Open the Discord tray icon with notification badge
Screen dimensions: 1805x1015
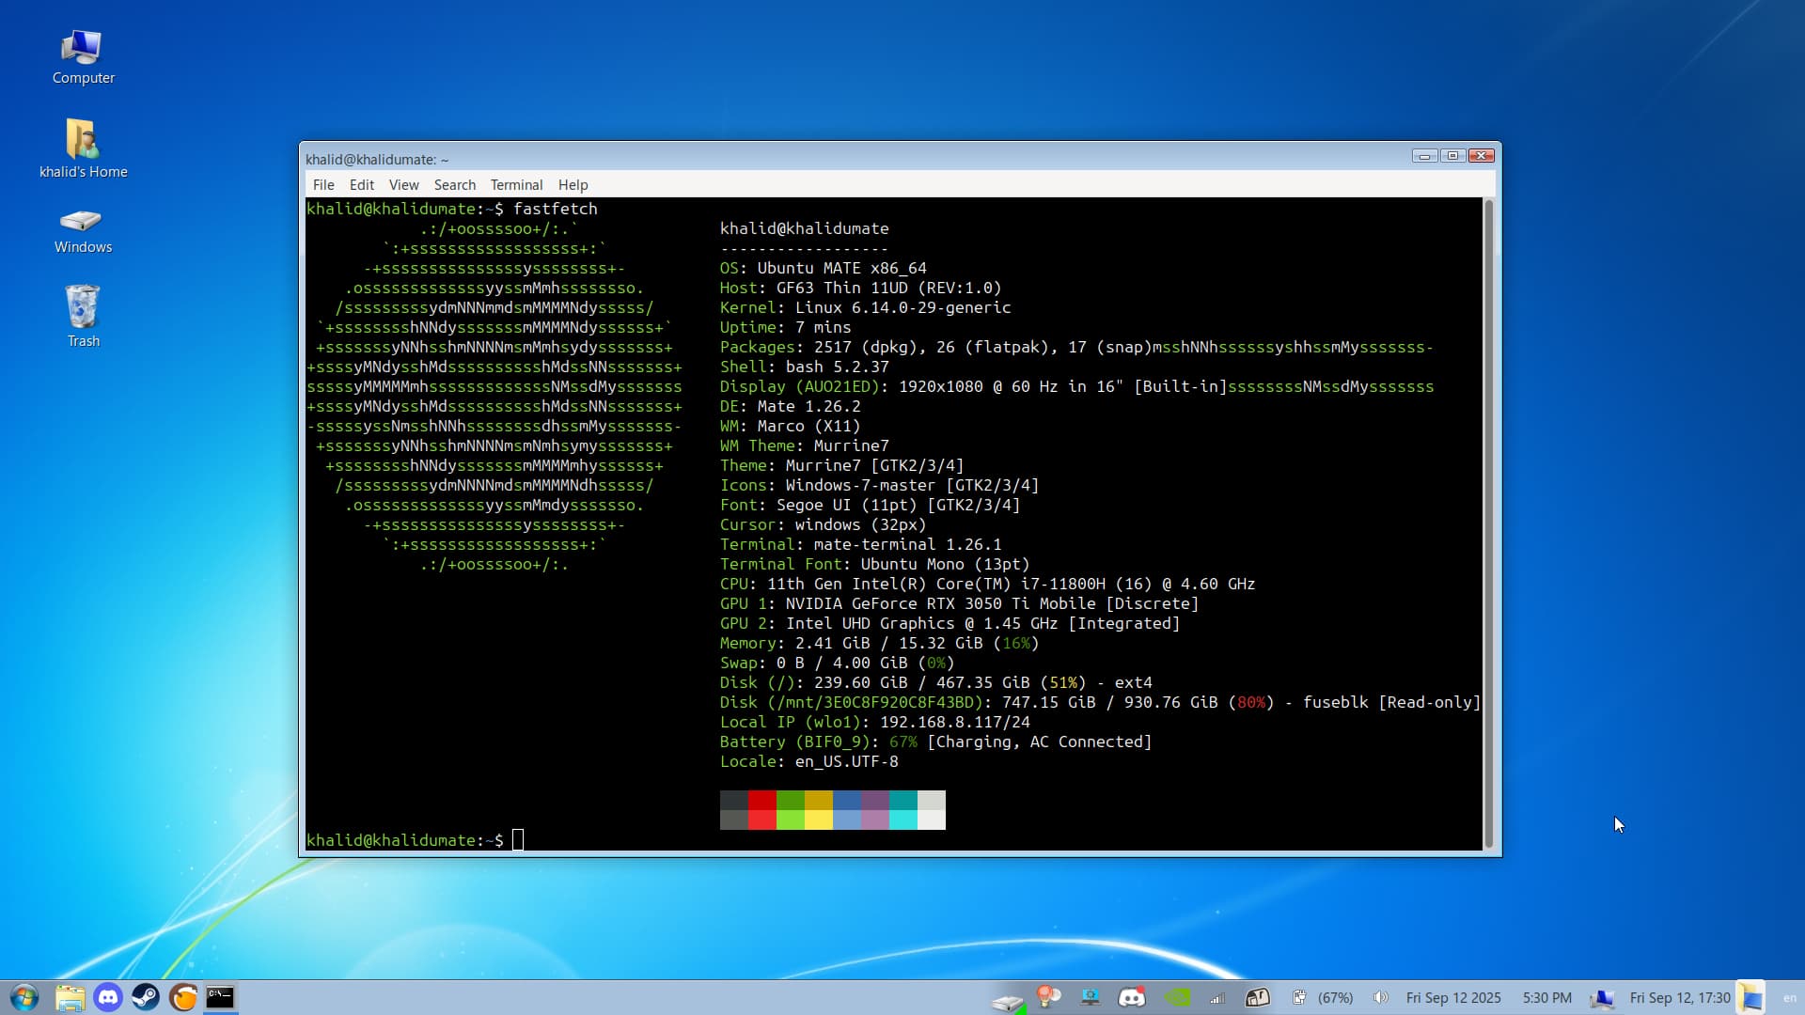point(1132,997)
